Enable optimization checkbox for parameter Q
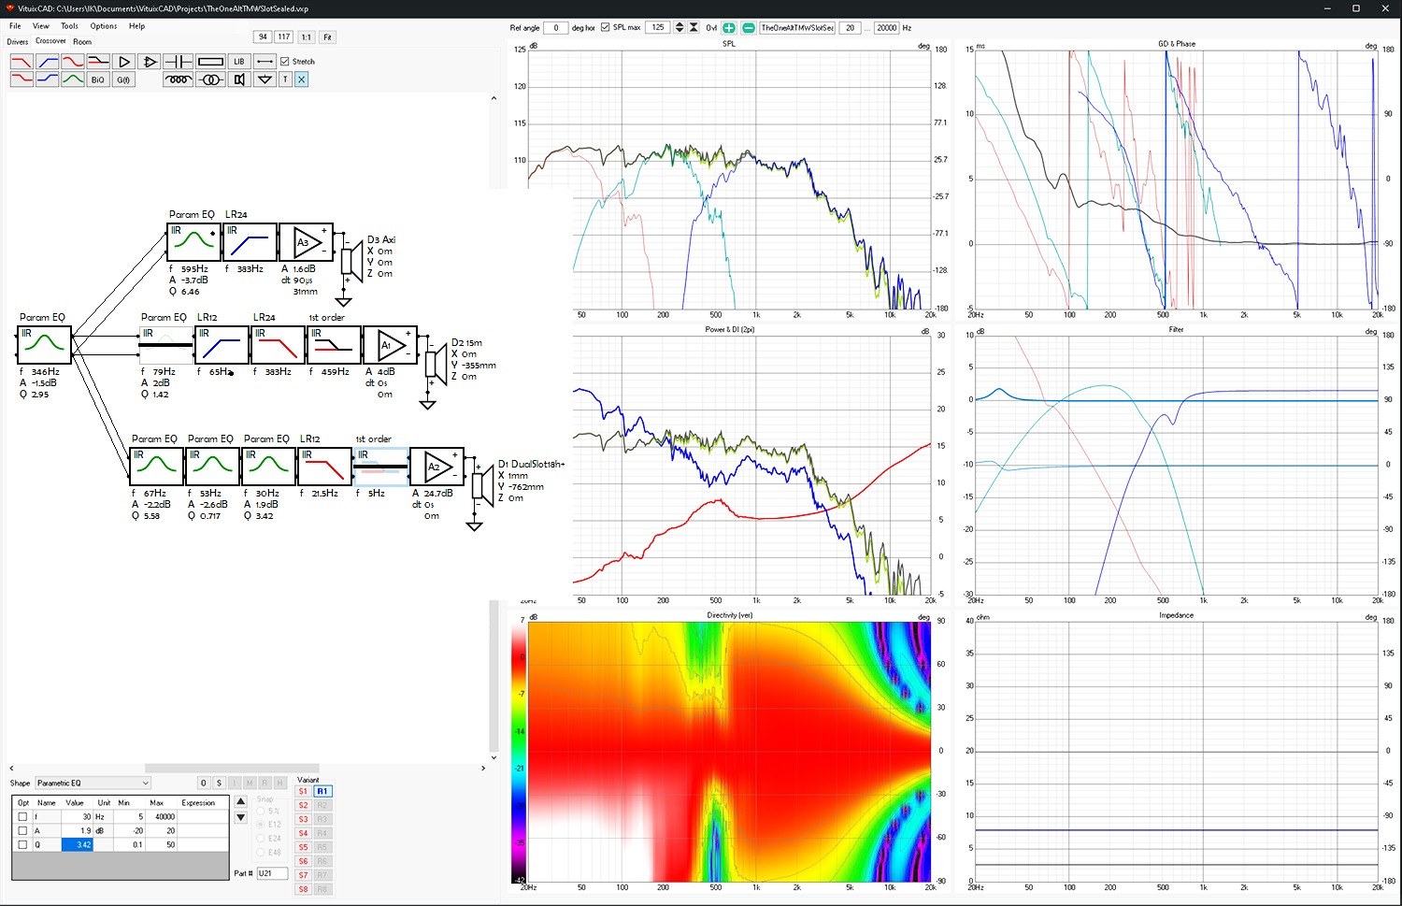Screen dimensions: 1402x906 [x=23, y=844]
